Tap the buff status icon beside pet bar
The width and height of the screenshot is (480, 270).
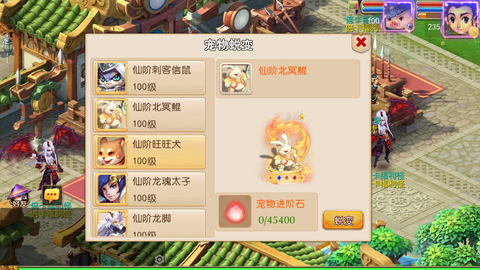point(353,5)
